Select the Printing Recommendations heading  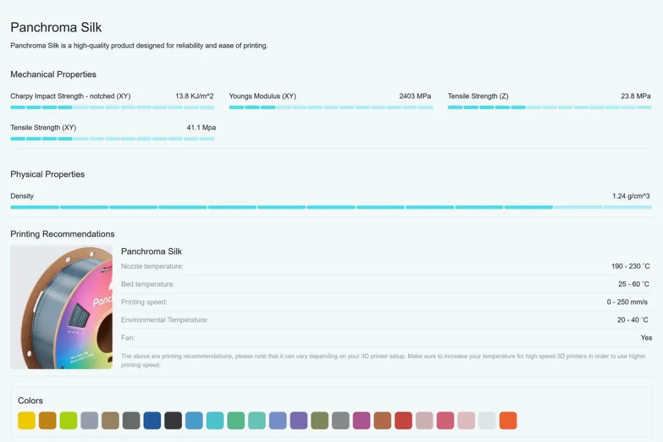(63, 235)
